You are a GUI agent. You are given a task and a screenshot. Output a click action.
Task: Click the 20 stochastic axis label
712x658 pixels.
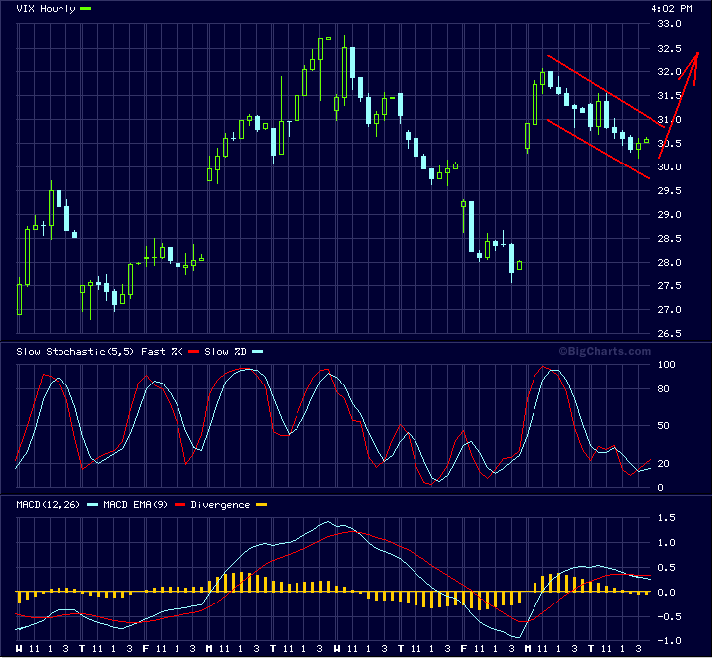pyautogui.click(x=663, y=464)
